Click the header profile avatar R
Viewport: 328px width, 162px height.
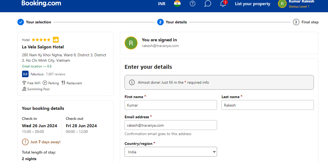pos(282,4)
